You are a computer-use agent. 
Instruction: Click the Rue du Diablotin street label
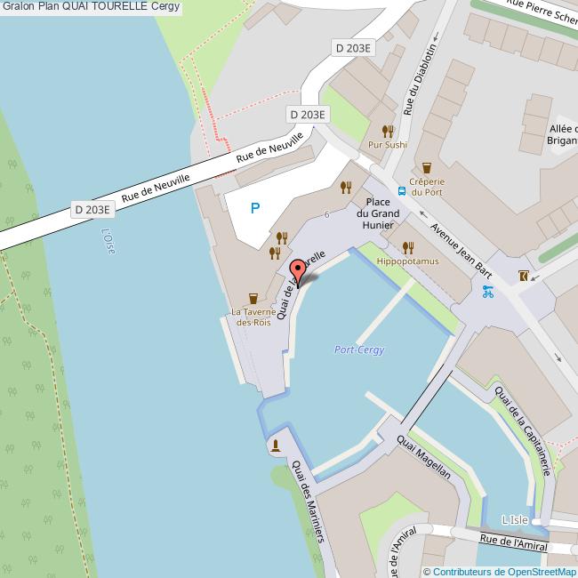pyautogui.click(x=420, y=80)
